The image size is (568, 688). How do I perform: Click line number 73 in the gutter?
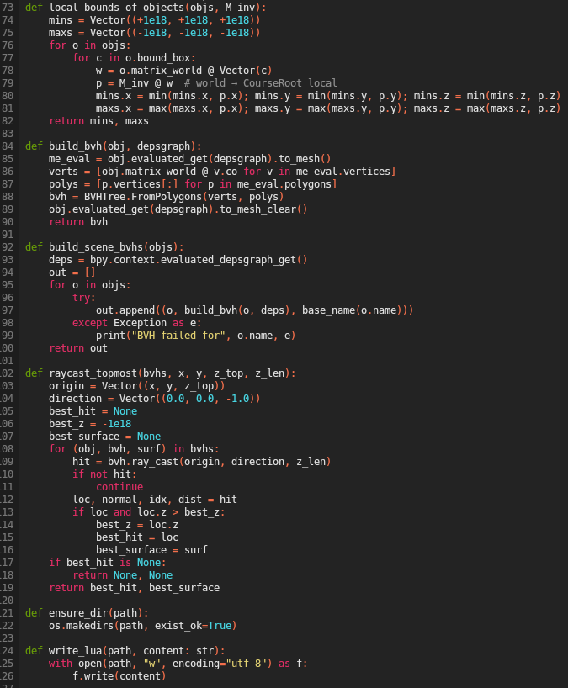[x=7, y=7]
